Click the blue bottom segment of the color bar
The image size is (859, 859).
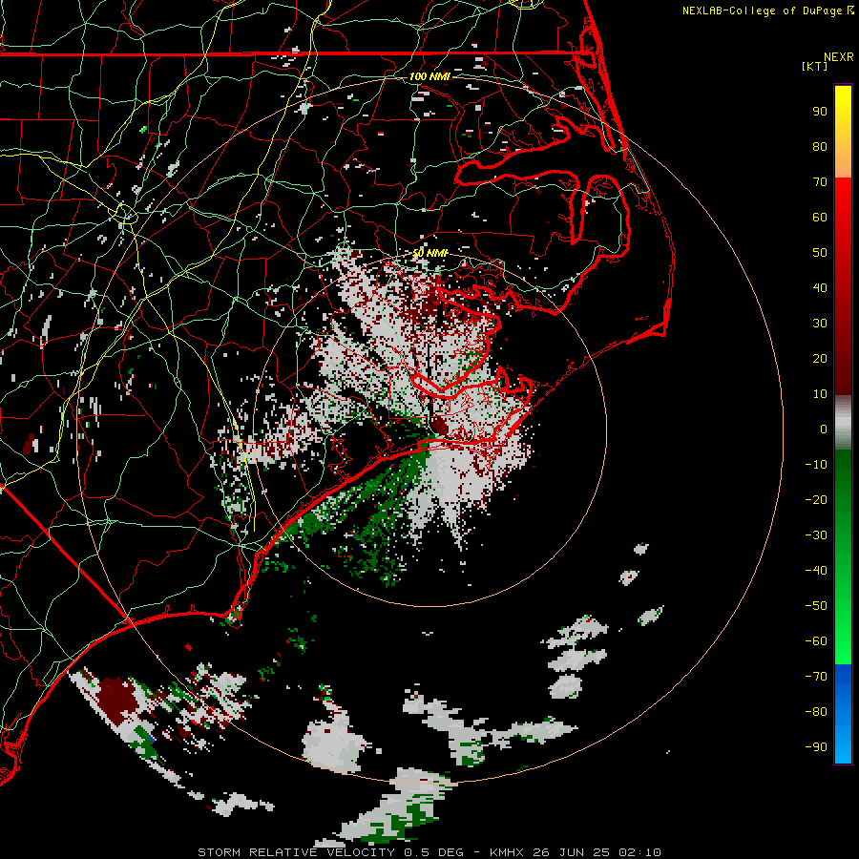click(843, 714)
